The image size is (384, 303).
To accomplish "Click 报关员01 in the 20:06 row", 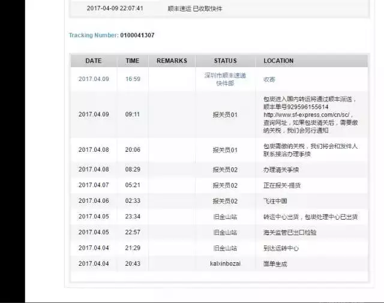I will (226, 150).
